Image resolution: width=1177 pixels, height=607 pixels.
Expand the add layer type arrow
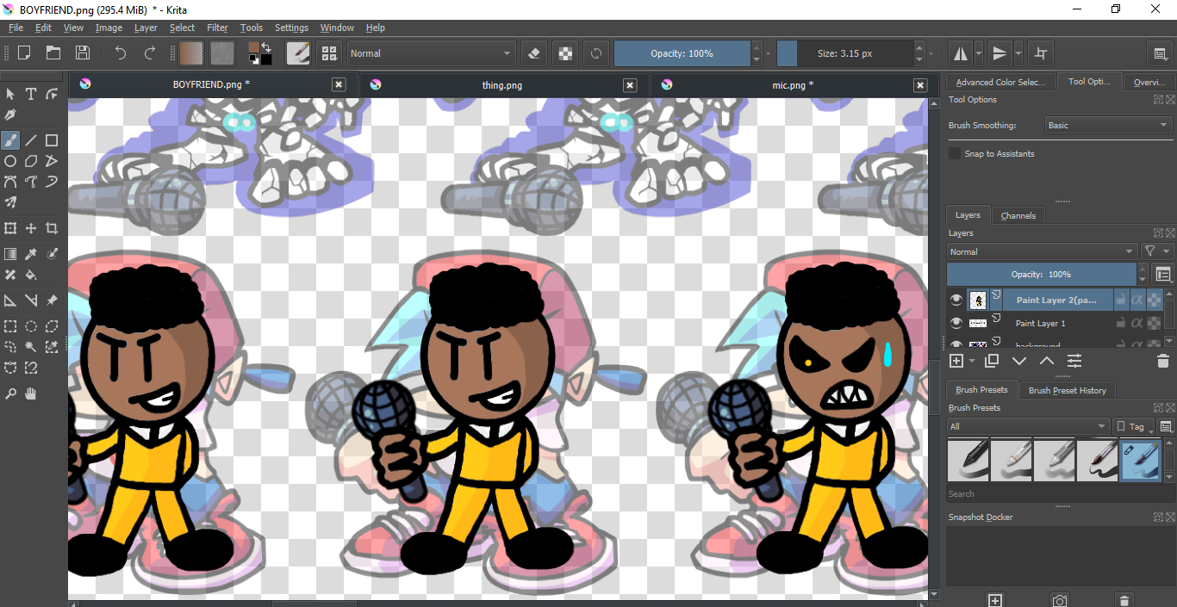click(972, 361)
